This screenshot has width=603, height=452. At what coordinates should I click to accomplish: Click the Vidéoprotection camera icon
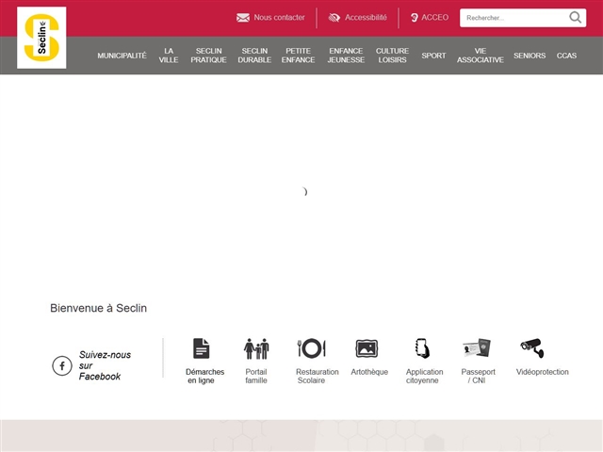pyautogui.click(x=532, y=347)
